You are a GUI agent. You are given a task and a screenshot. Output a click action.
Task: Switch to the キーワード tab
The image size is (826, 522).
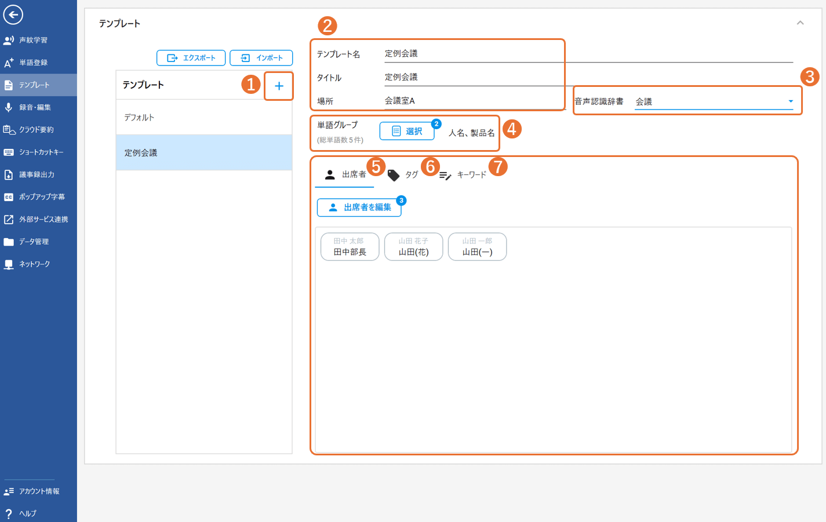pos(463,175)
